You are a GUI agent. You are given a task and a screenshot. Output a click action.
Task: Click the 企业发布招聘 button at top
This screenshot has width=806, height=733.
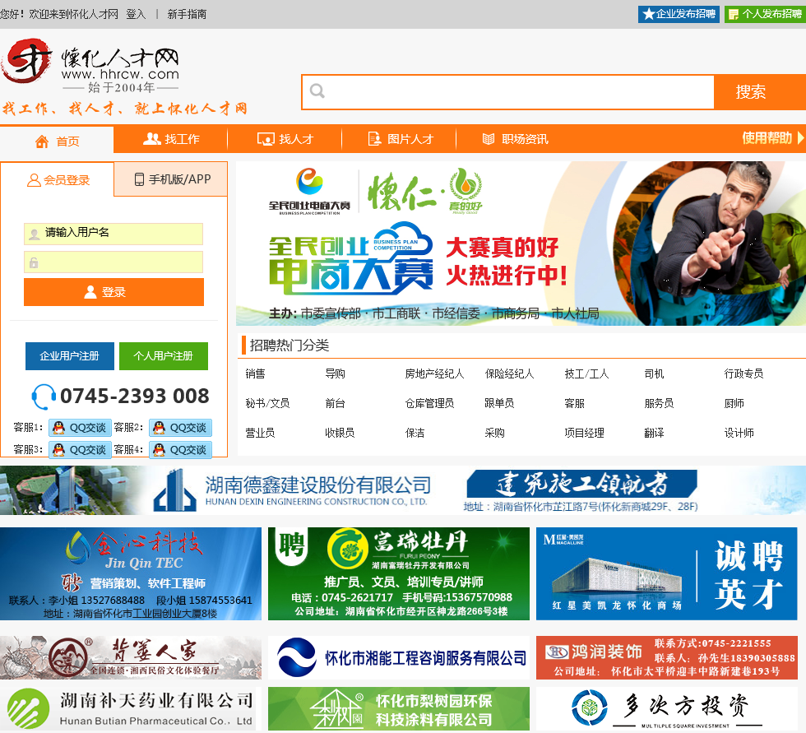coord(679,14)
